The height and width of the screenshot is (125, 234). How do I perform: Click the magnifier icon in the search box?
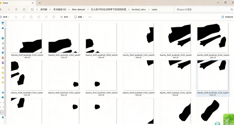(232, 9)
